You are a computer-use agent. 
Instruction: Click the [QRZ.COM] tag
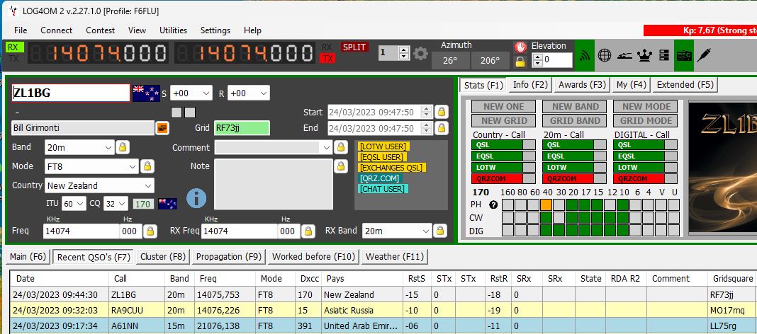point(379,178)
